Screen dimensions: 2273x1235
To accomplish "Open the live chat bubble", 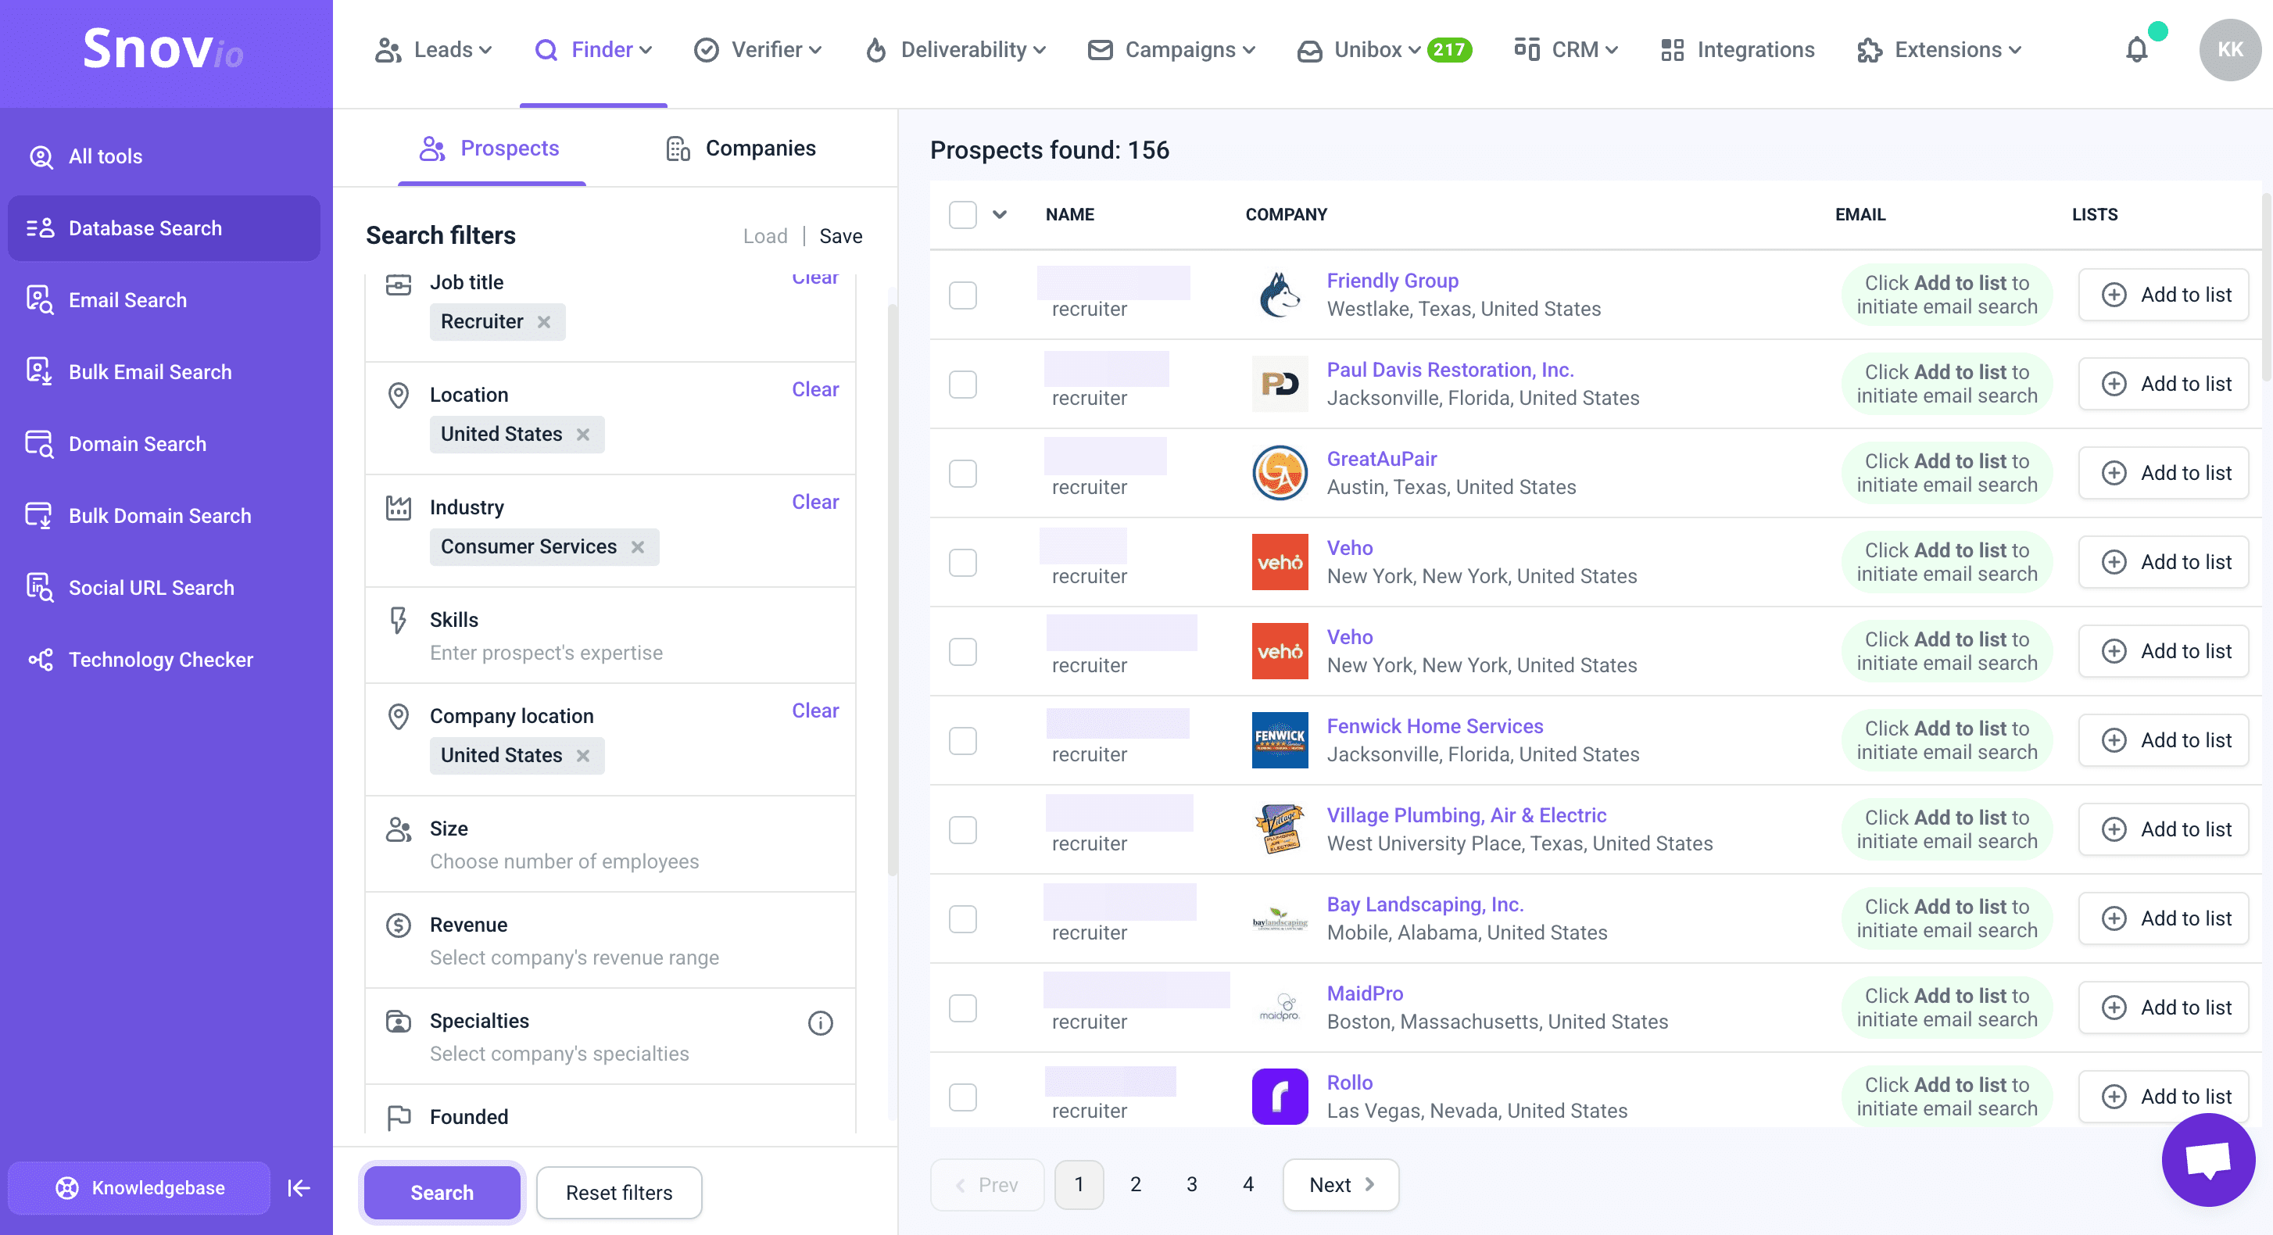I will point(2207,1159).
